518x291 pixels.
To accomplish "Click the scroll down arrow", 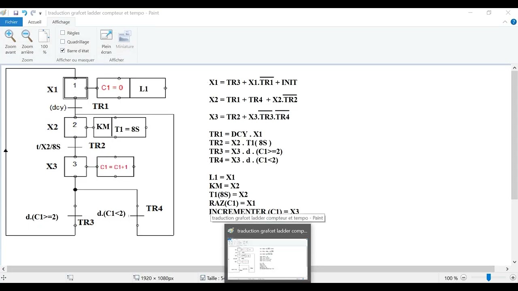I will [514, 262].
